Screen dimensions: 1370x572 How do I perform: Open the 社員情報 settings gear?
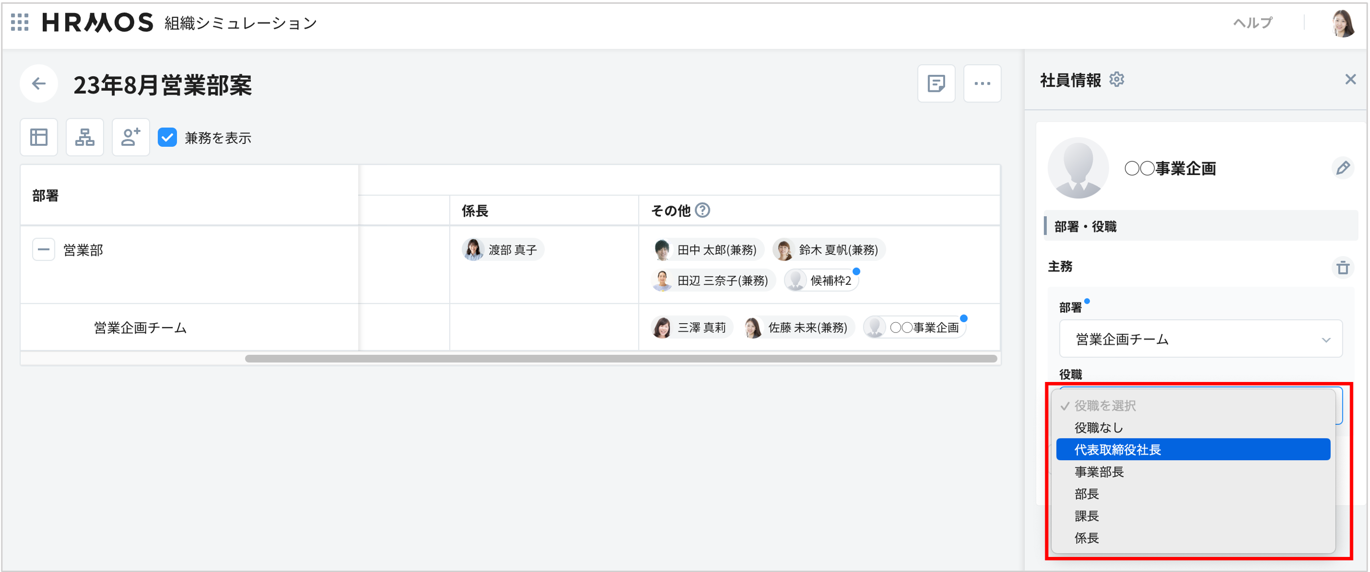click(x=1117, y=79)
